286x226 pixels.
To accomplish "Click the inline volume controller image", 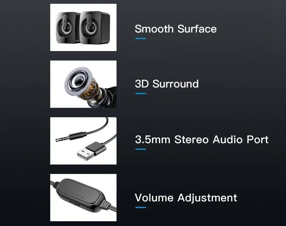I will pyautogui.click(x=83, y=197).
